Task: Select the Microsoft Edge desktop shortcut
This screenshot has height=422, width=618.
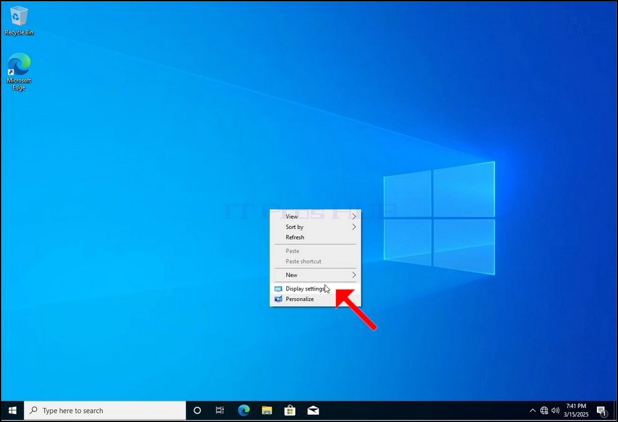Action: [19, 72]
